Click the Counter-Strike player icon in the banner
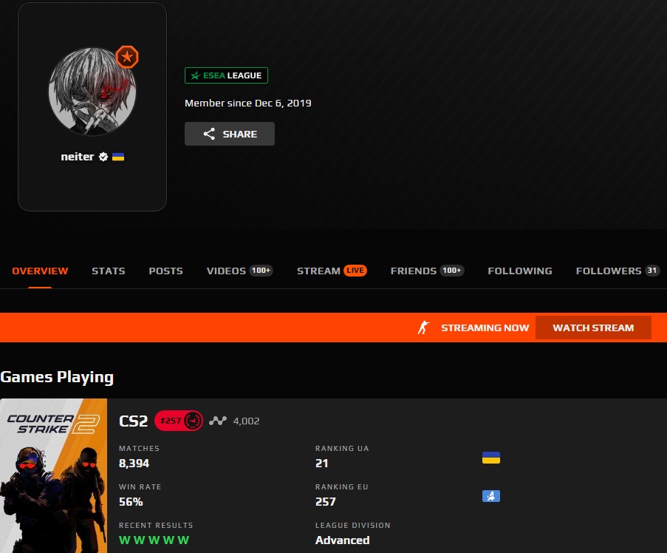The height and width of the screenshot is (553, 667). point(424,328)
